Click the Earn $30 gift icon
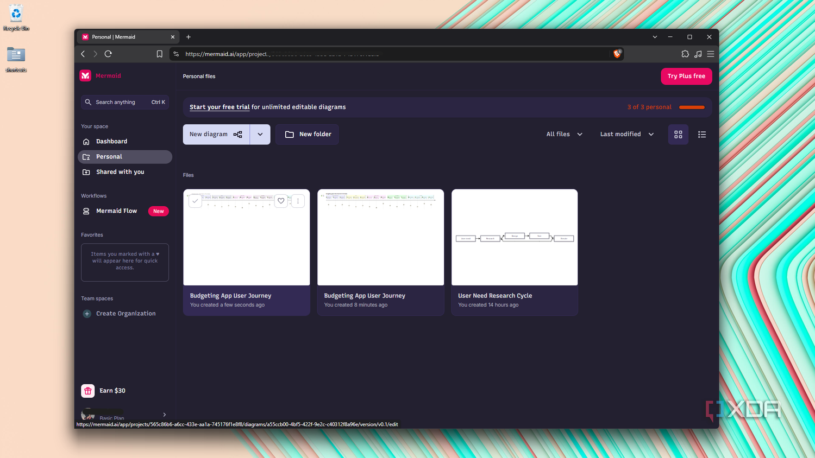Viewport: 815px width, 458px height. coord(87,391)
